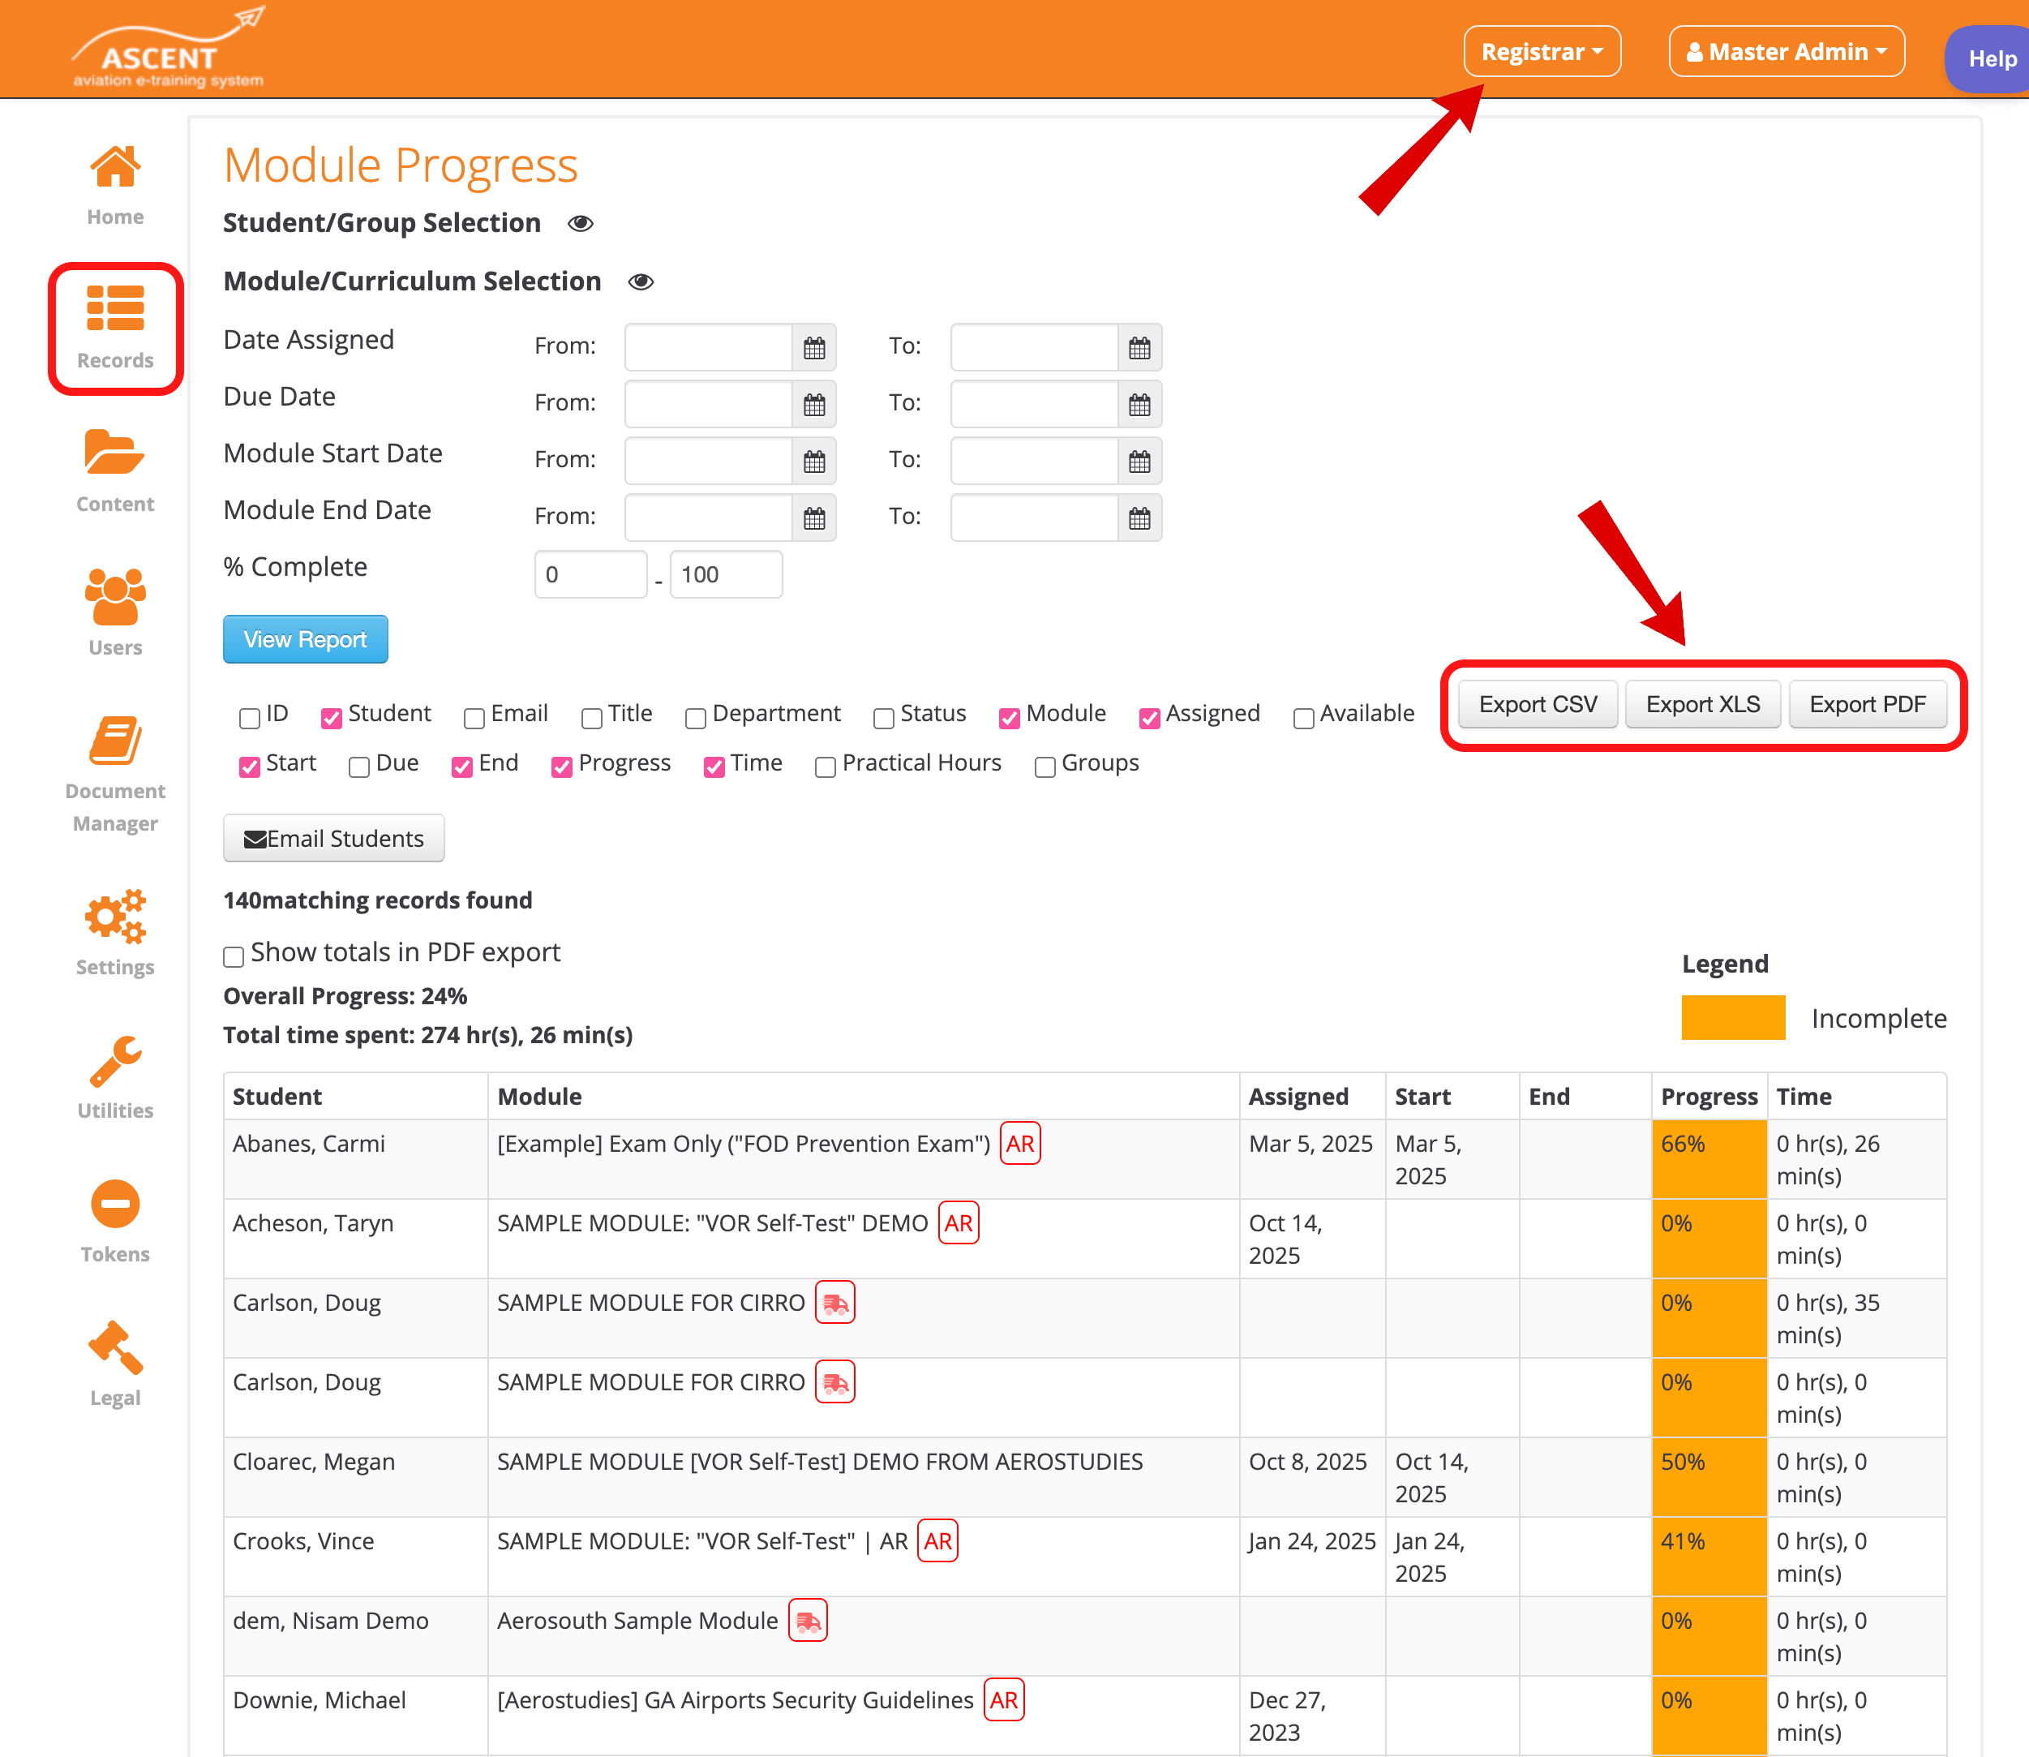Open the Registrar dropdown menu
The image size is (2029, 1757).
pyautogui.click(x=1541, y=52)
